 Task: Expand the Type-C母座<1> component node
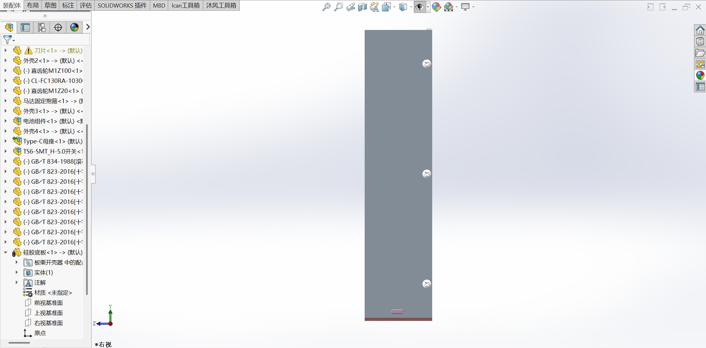tap(5, 141)
